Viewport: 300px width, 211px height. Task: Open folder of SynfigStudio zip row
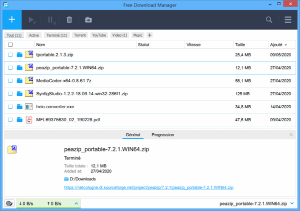point(19,94)
